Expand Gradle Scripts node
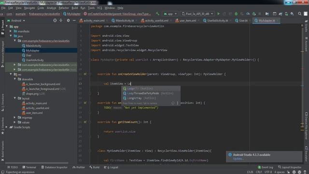This screenshot has height=174, width=309. pos(6,127)
